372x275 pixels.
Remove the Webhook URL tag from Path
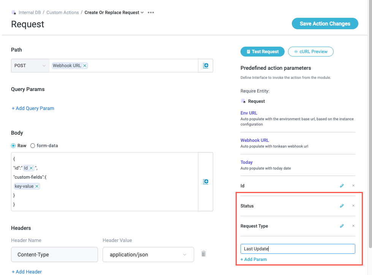tap(85, 66)
